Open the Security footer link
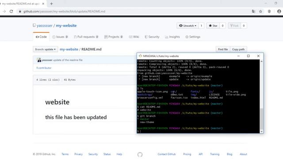 coord(93,154)
